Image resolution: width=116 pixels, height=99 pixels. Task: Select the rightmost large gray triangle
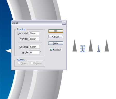107,46
